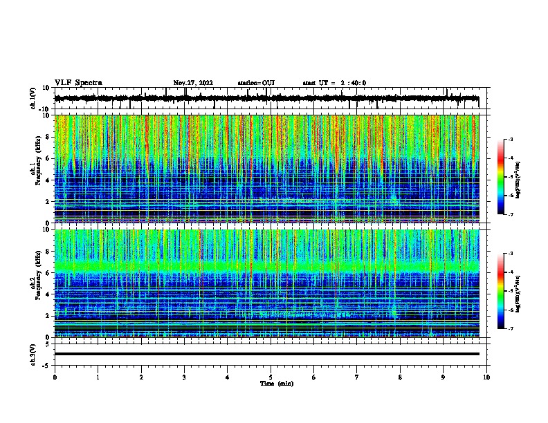548x423 pixels.
Task: Click the "-7" label on ch.2 color bar
Action: click(510, 329)
